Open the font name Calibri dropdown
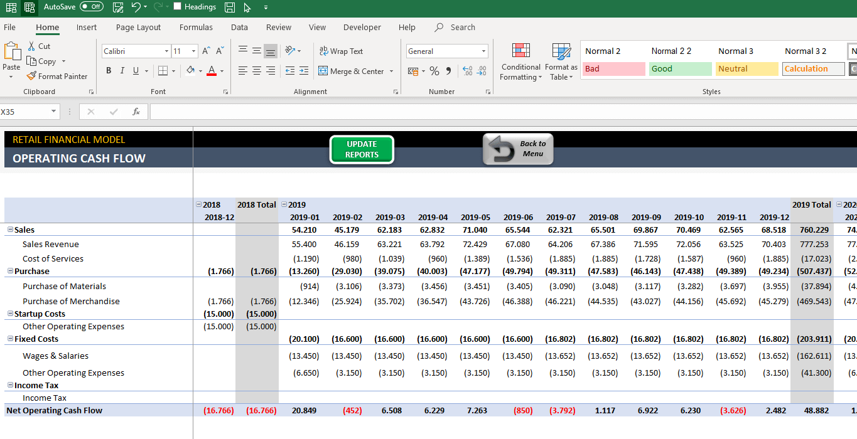This screenshot has width=857, height=439. point(166,51)
